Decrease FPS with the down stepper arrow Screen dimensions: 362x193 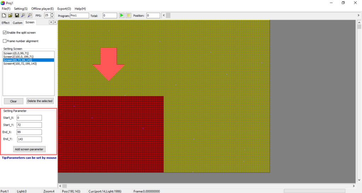coord(52,17)
